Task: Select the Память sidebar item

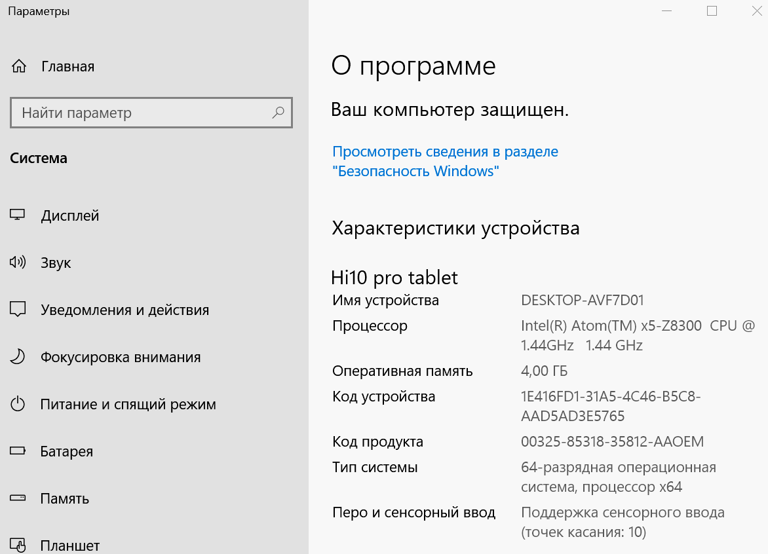Action: point(64,498)
